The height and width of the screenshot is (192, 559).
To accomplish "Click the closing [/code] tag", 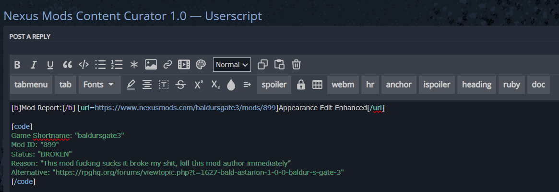I will pyautogui.click(x=23, y=181).
